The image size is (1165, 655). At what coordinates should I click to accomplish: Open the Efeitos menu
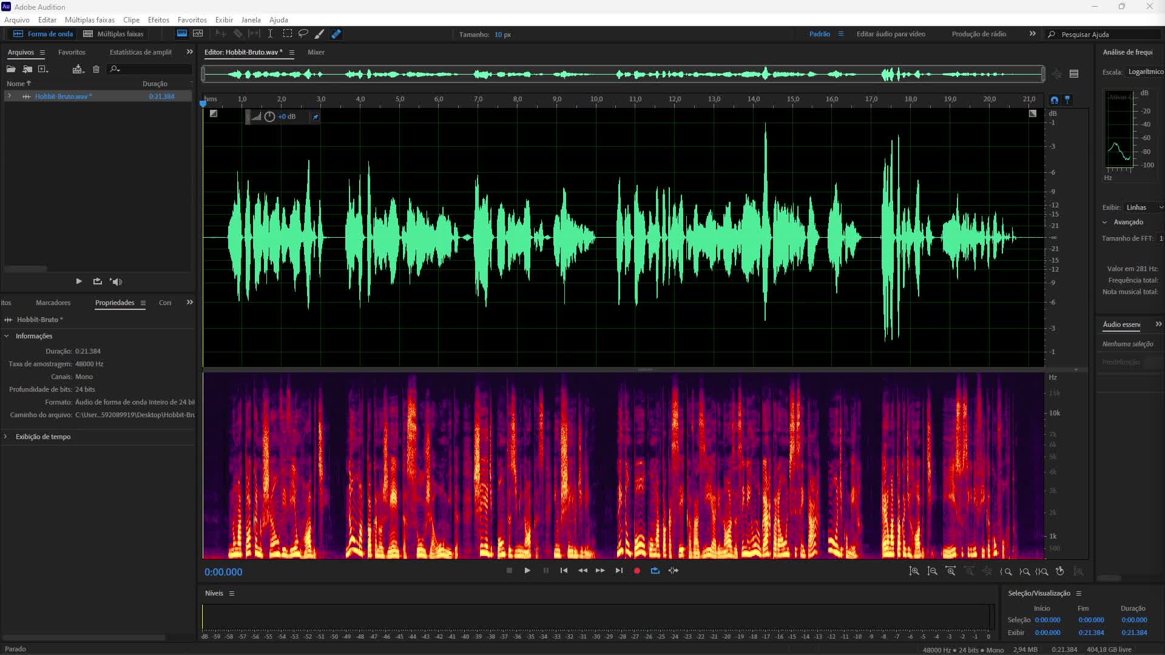[158, 20]
